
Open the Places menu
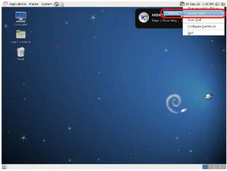33,4
